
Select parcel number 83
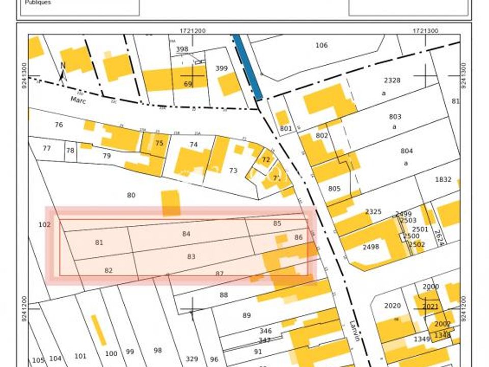tap(191, 256)
